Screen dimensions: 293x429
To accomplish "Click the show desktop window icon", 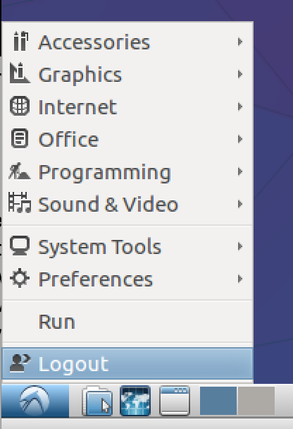I will click(175, 401).
